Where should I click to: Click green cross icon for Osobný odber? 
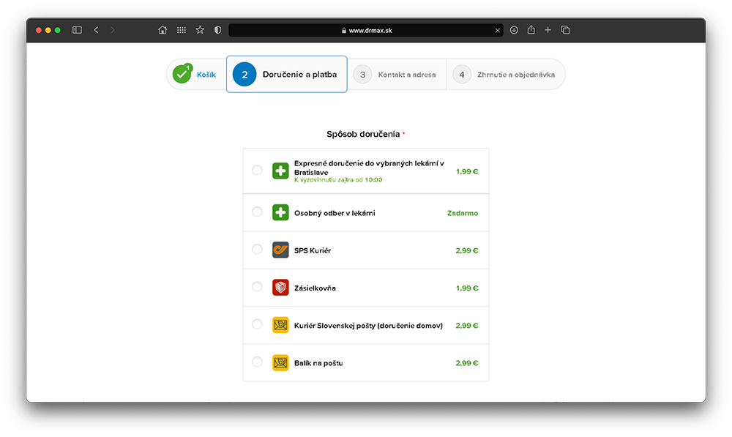(x=280, y=212)
